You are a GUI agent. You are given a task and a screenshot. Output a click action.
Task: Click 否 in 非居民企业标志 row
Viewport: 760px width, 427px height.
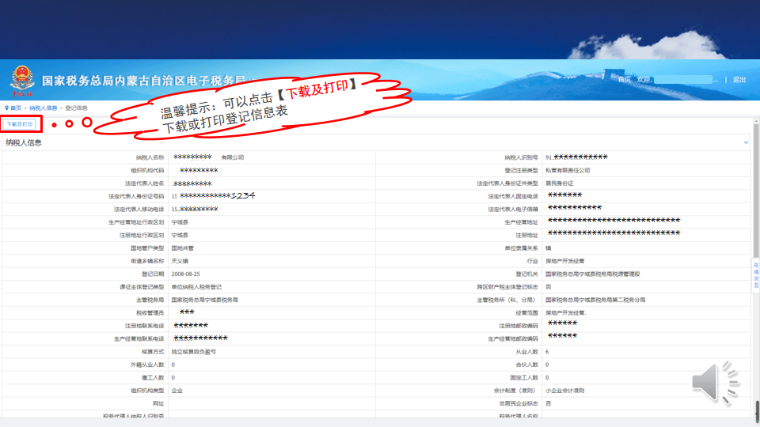tap(548, 403)
